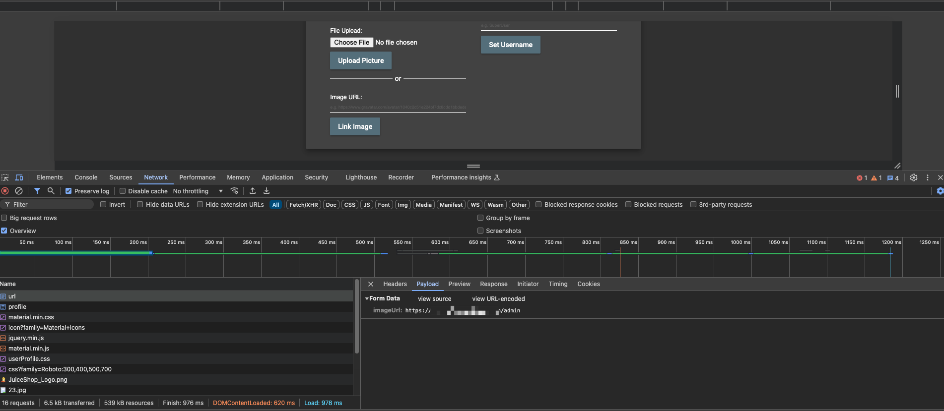Check Blocked response cookies
This screenshot has height=411, width=944.
coord(539,205)
